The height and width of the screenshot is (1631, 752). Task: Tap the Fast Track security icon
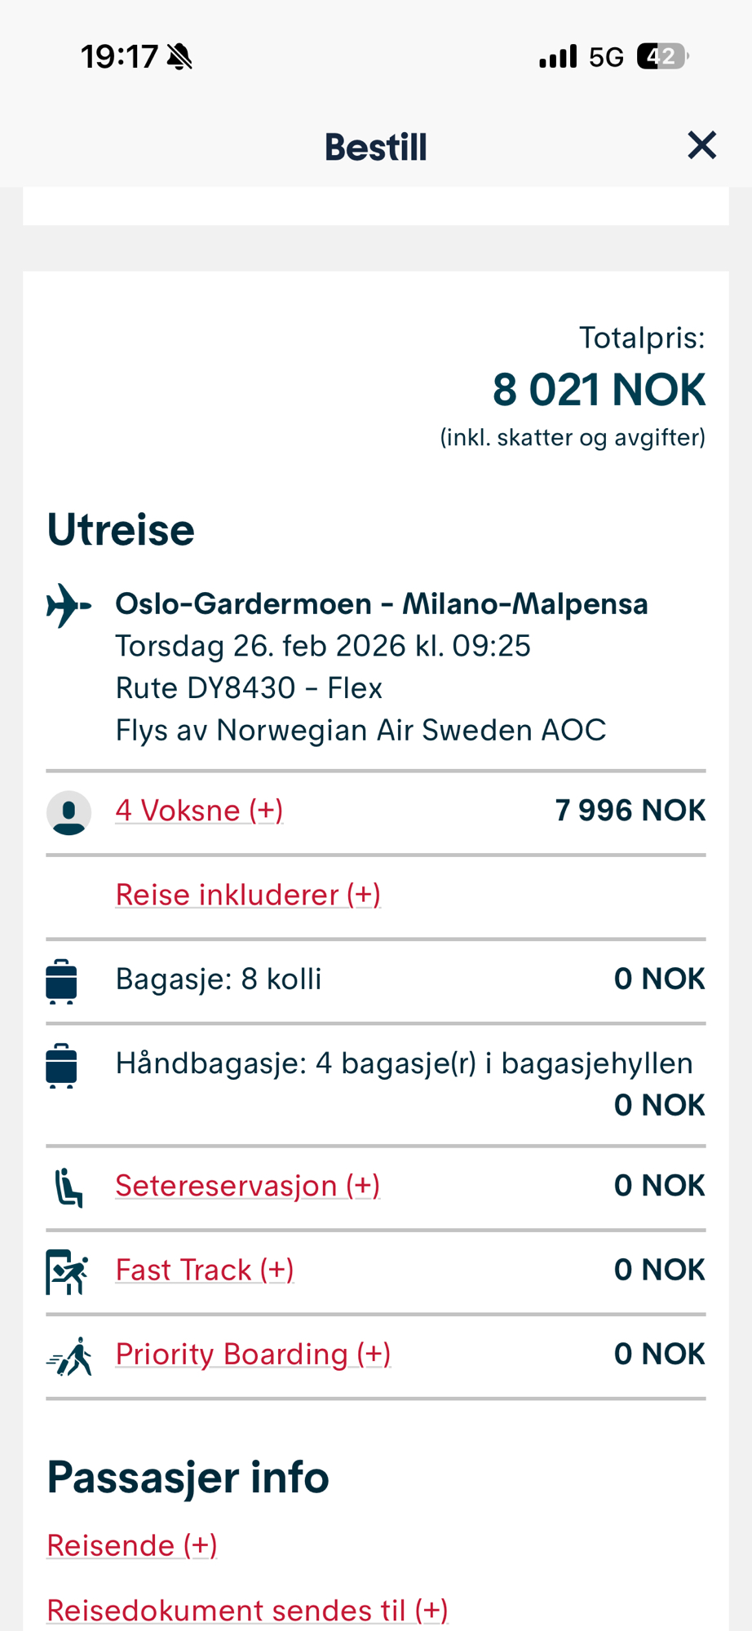pos(67,1271)
